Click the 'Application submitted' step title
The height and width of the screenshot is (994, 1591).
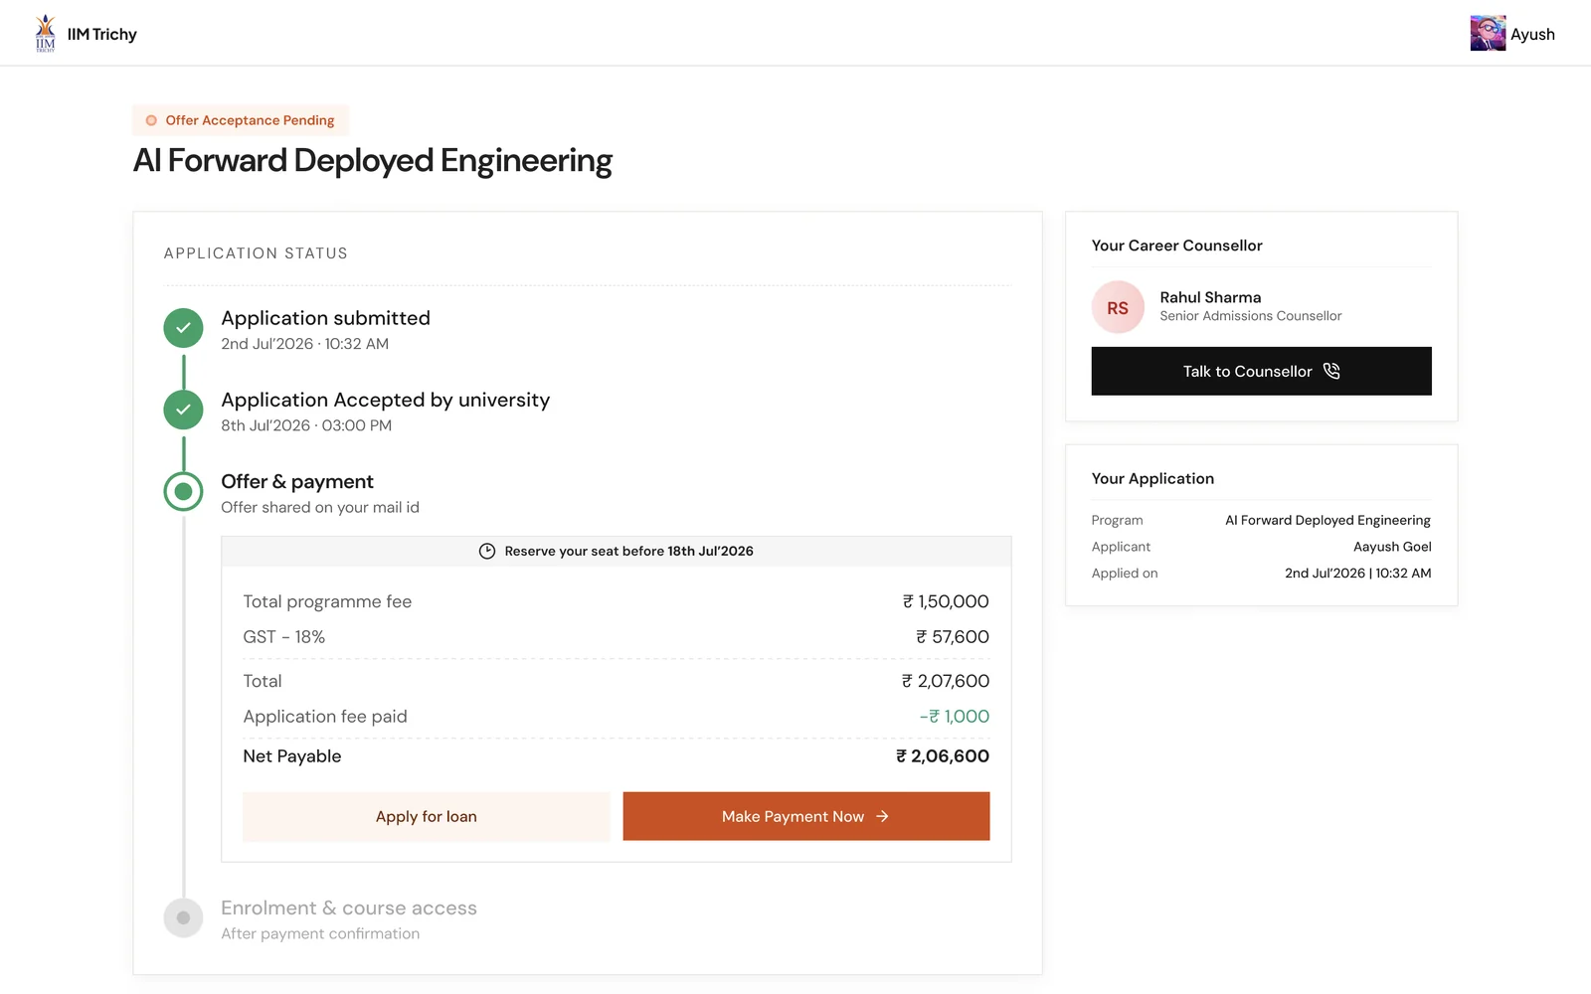[x=325, y=318]
